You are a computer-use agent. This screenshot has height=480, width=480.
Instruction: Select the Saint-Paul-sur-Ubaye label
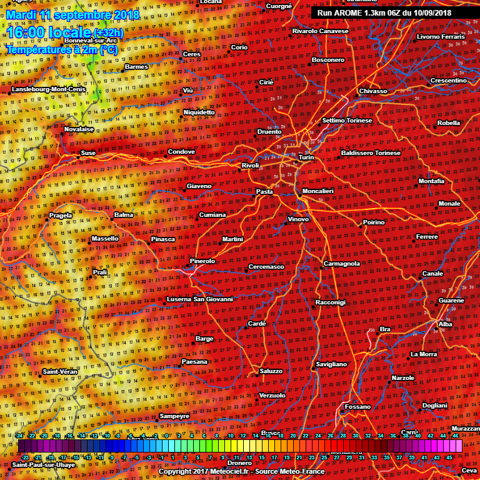(44, 465)
